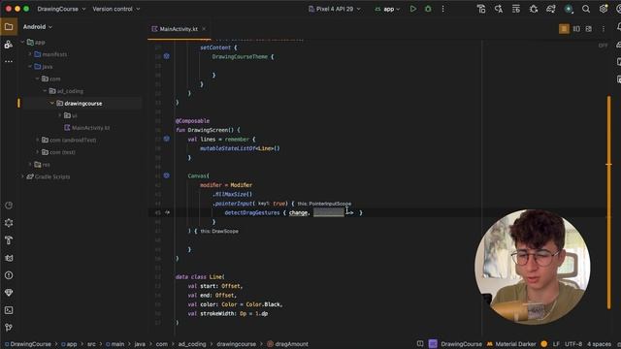This screenshot has width=621, height=349.
Task: Toggle reader mode in status bar
Action: coord(420,344)
